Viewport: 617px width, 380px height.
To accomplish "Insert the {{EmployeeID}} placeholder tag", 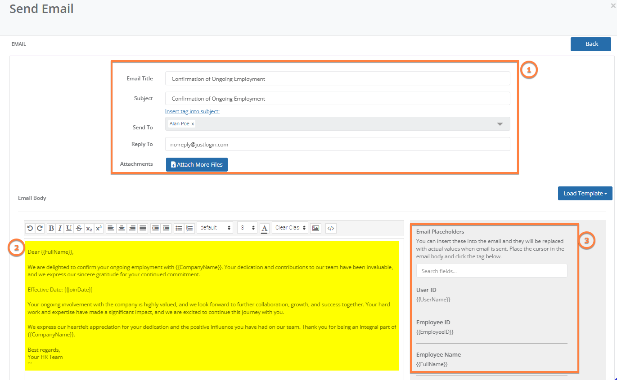I will point(435,332).
